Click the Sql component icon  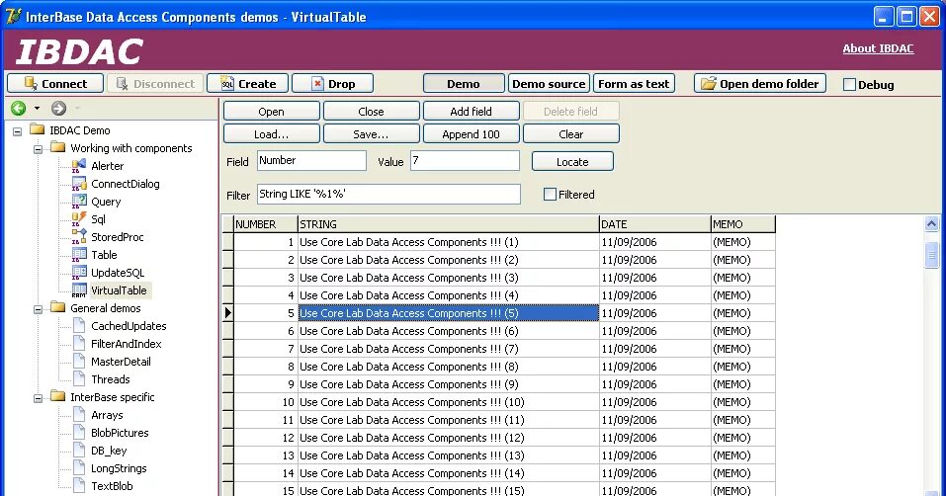(x=79, y=218)
